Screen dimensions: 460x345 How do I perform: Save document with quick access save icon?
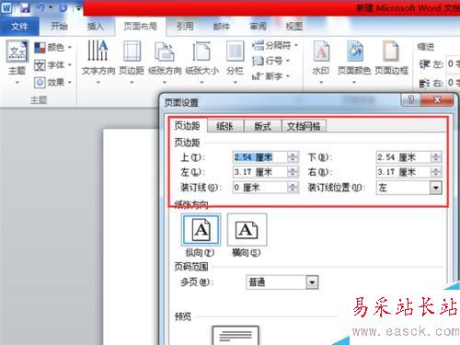tap(25, 8)
